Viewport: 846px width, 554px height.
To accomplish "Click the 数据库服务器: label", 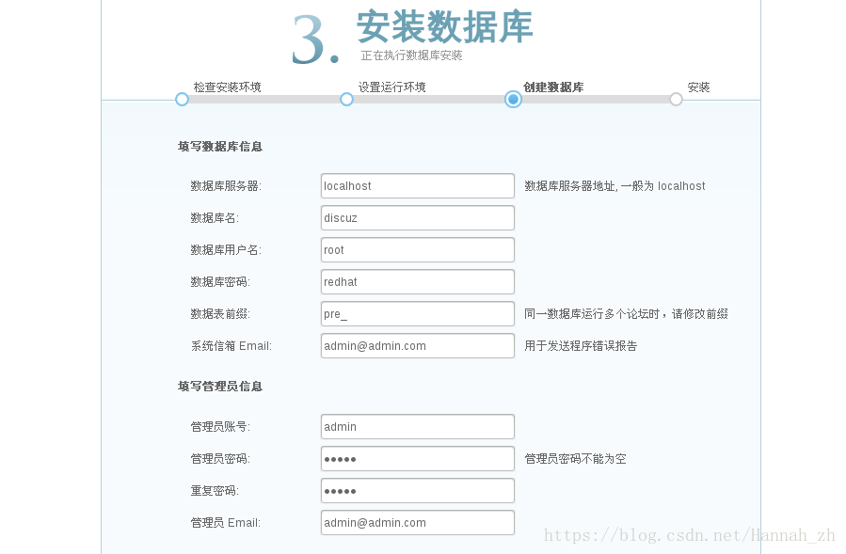I will coord(226,186).
